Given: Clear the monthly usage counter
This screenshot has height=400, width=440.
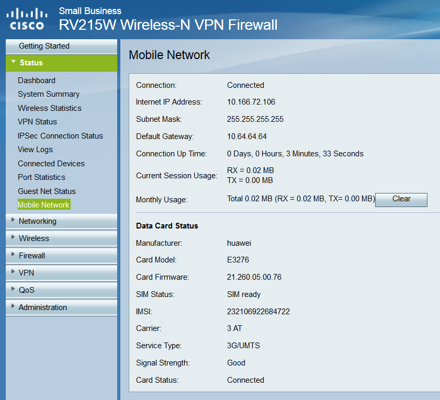Looking at the screenshot, I should point(401,200).
